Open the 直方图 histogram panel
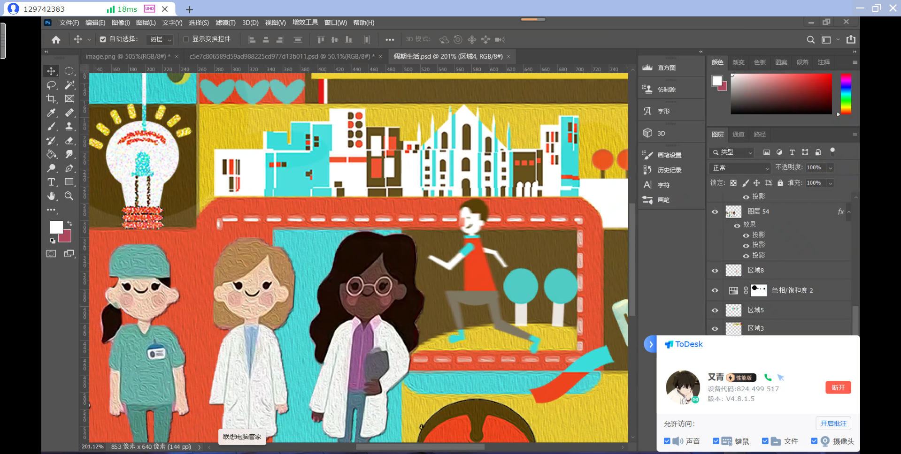 point(666,68)
